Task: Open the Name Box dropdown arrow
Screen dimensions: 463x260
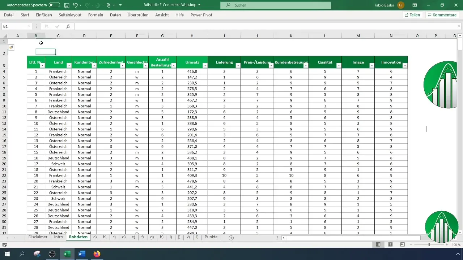Action: click(x=29, y=26)
